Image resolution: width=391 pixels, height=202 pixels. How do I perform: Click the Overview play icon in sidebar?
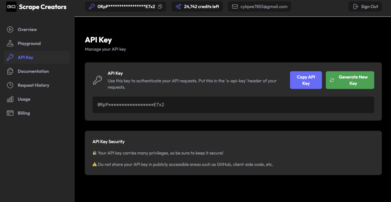[10, 30]
